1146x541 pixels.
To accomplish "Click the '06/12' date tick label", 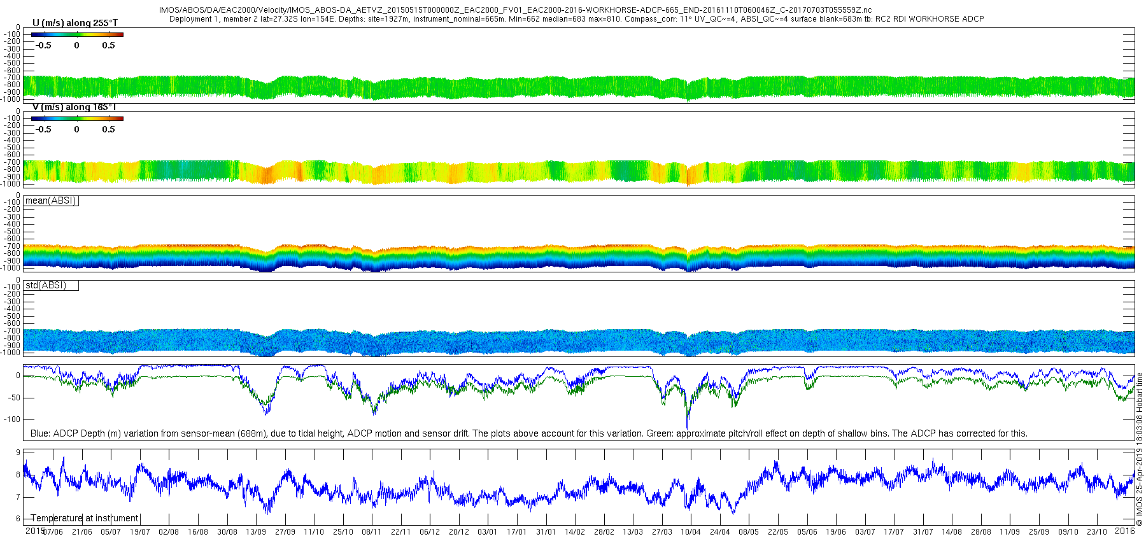I will (x=430, y=532).
